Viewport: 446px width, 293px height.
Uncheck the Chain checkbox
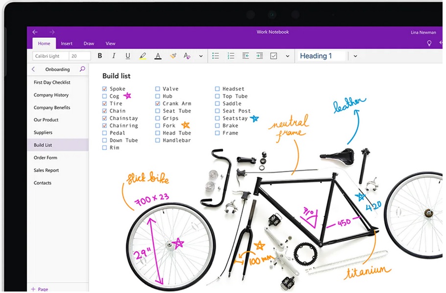click(x=104, y=111)
